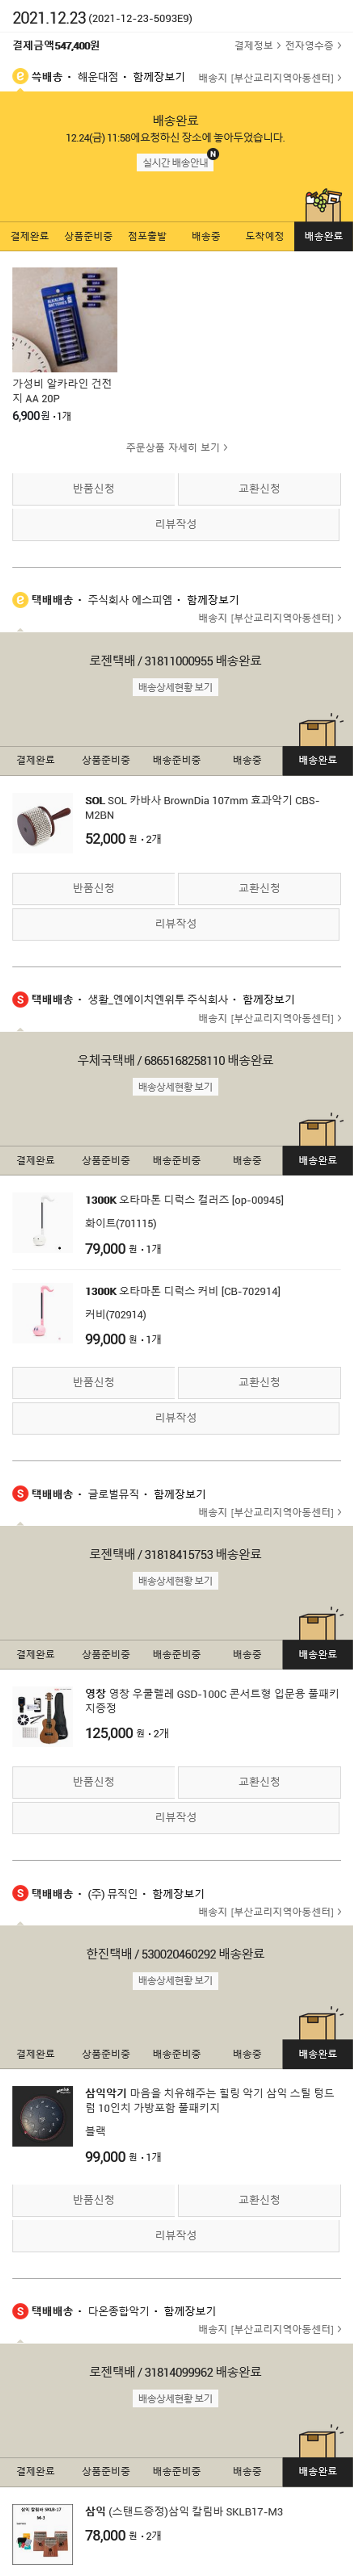This screenshot has height=2576, width=353.
Task: Open the 알카라인 건전지 product image
Action: pos(65,320)
